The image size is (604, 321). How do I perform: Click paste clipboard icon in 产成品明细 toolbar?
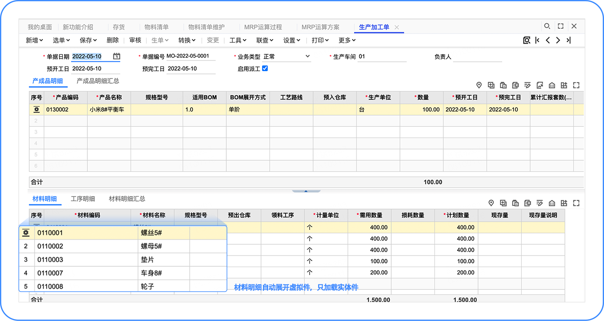(x=503, y=85)
